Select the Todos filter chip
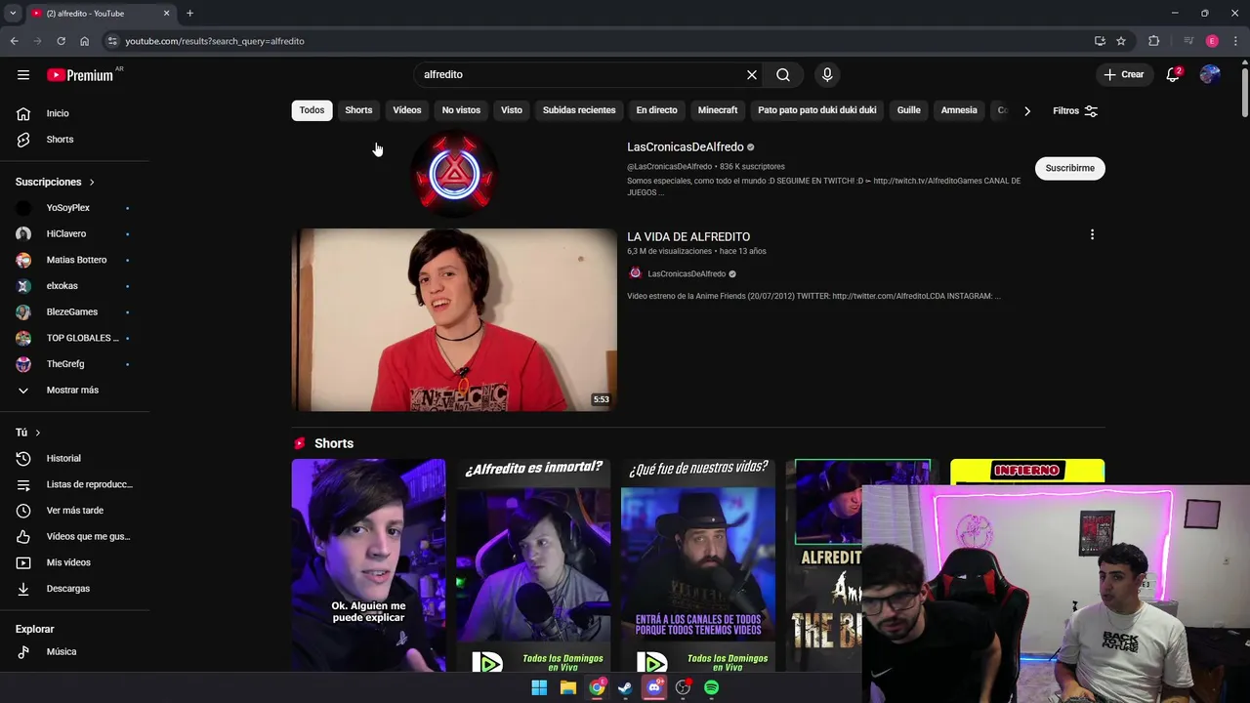 (x=312, y=110)
